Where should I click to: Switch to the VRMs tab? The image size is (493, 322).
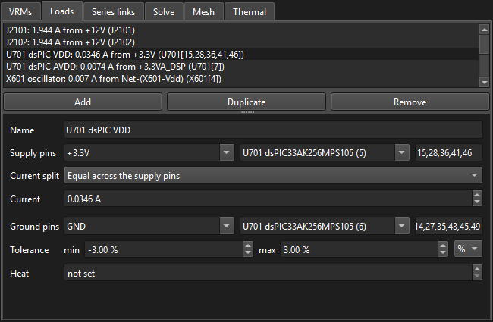pyautogui.click(x=20, y=12)
